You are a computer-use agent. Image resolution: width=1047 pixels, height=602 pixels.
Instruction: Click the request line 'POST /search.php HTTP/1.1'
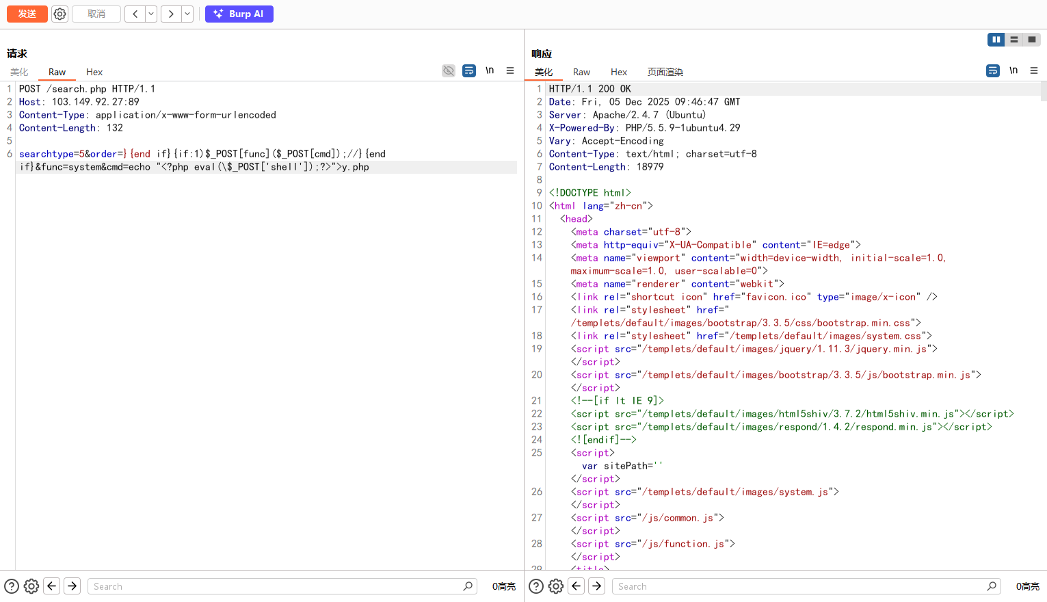coord(87,89)
